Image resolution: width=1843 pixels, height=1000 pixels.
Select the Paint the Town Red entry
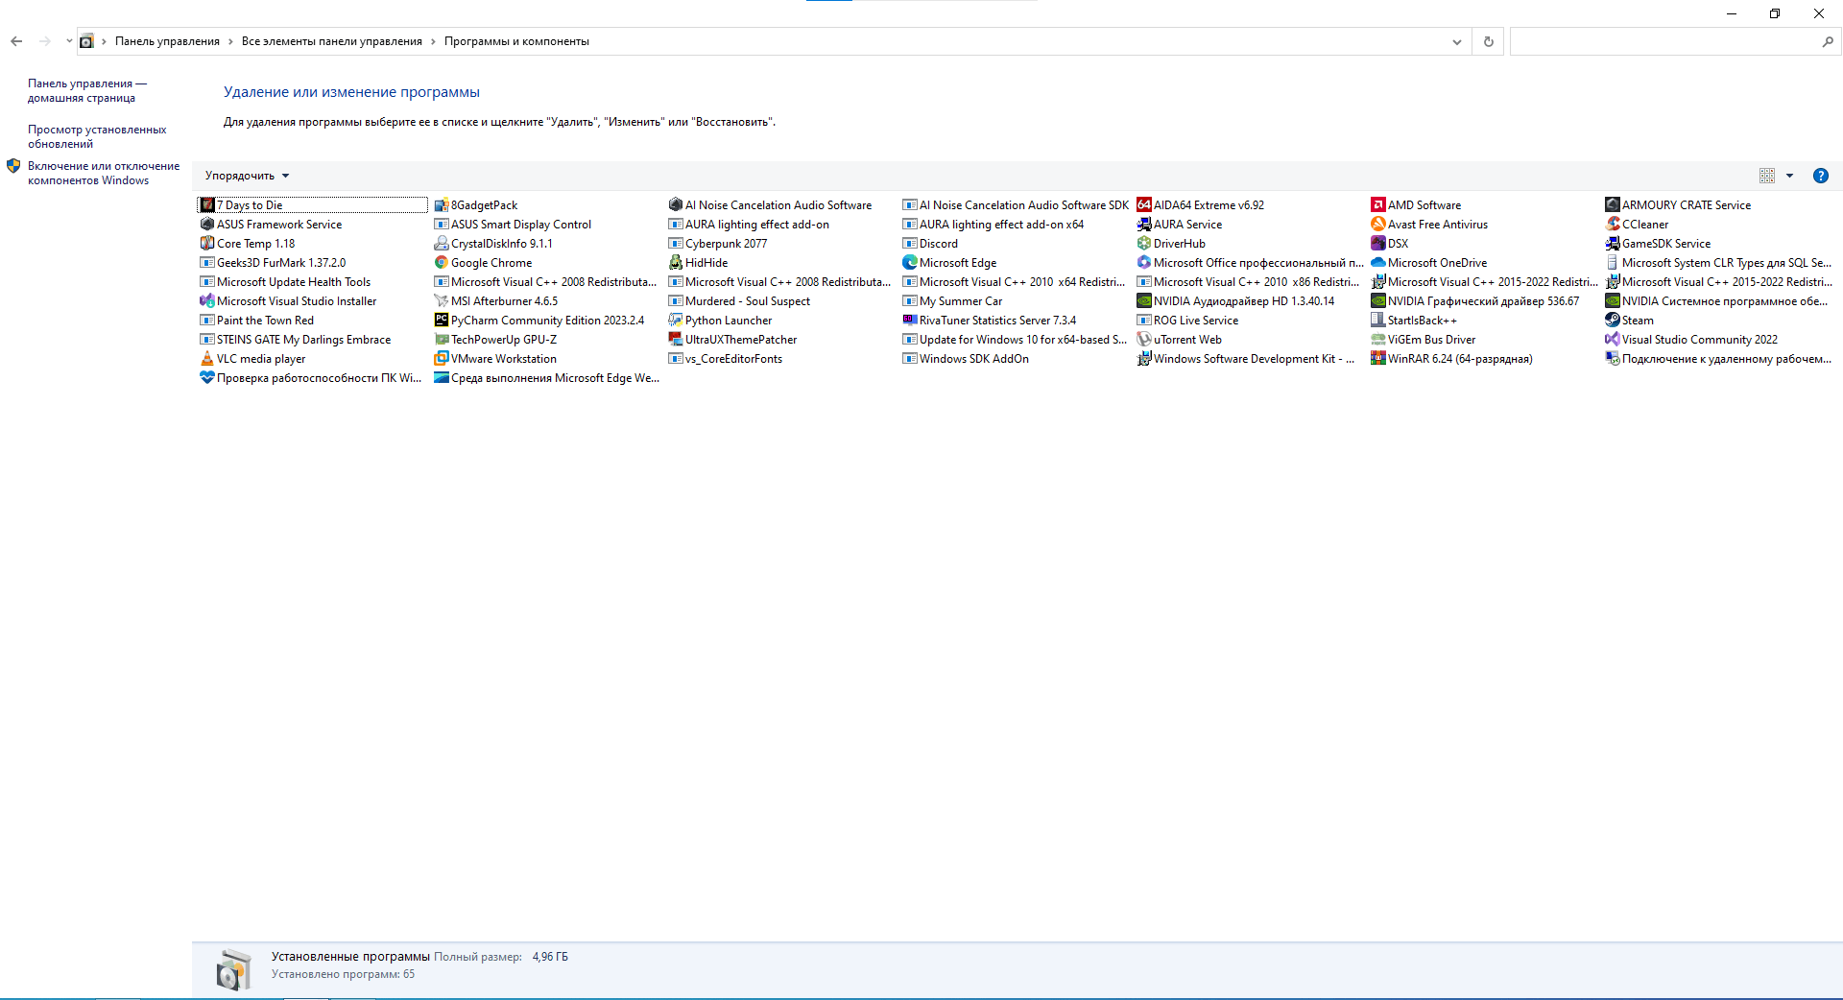(x=257, y=321)
